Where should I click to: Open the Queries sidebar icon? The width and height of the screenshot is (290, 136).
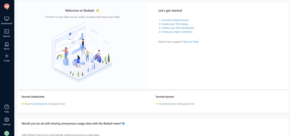(7, 31)
